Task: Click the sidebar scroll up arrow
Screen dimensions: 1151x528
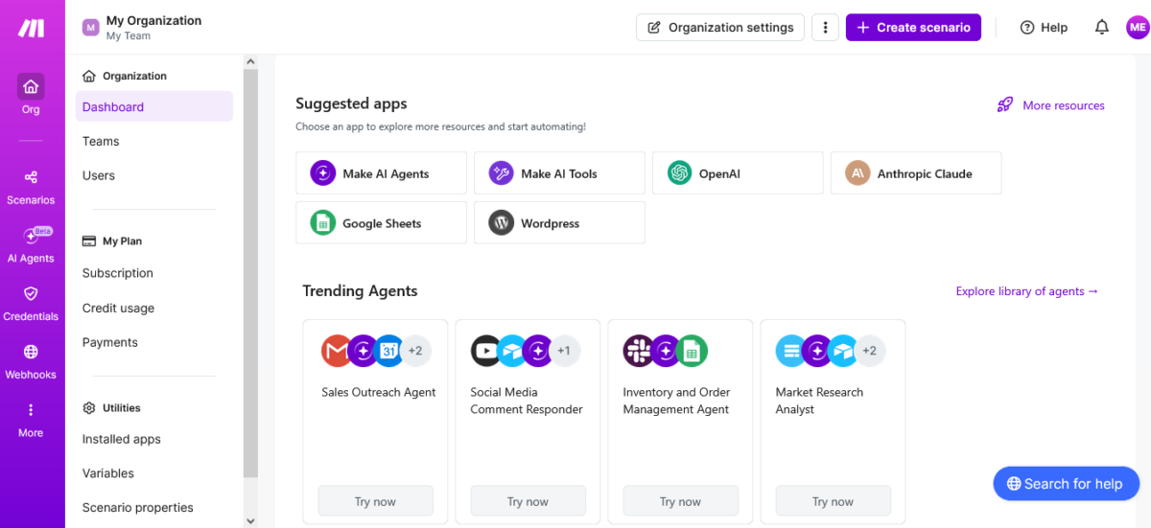Action: point(251,61)
